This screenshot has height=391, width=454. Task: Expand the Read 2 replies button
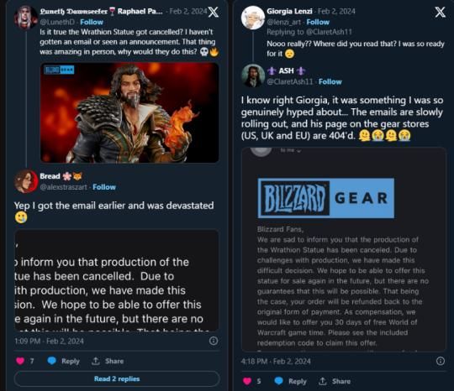[x=117, y=379]
